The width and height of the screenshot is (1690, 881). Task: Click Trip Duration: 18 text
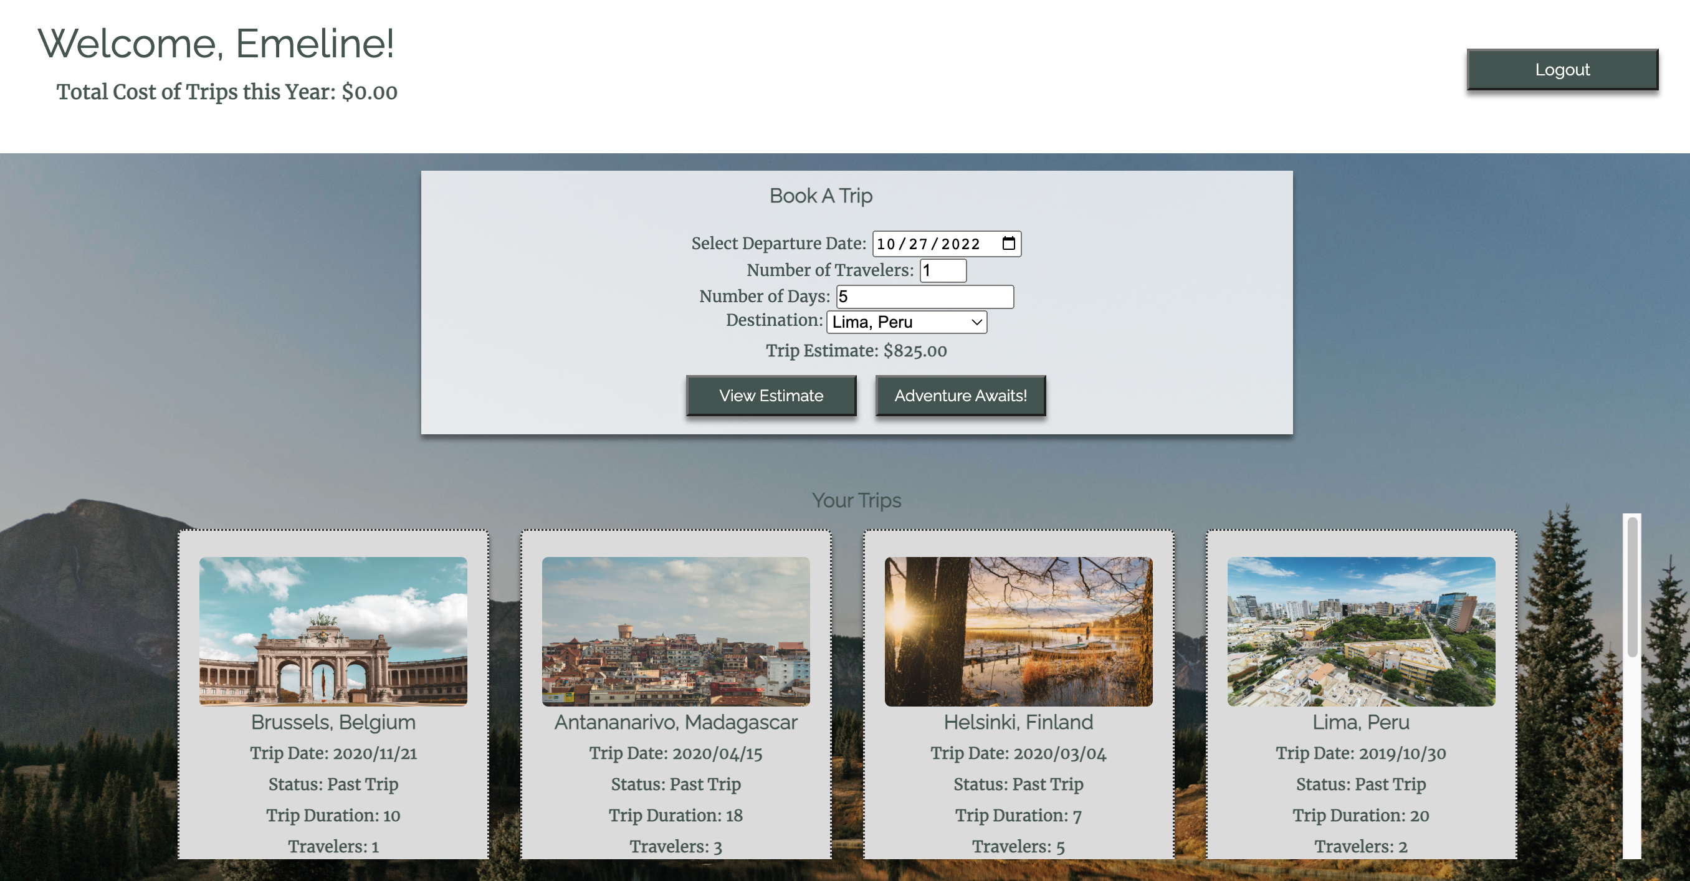point(676,816)
